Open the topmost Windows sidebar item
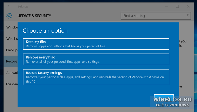Screen dimensions: 197x112 (12, 27)
